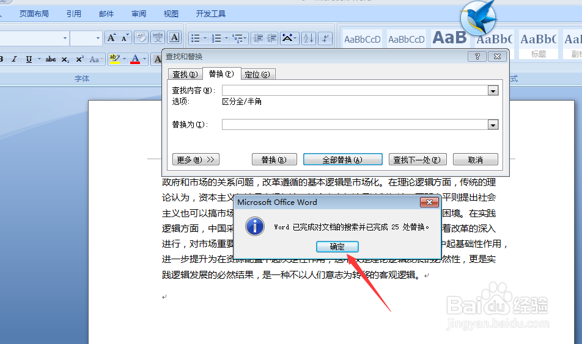Image resolution: width=582 pixels, height=344 pixels.
Task: Toggle show paragraph marks icon
Action: [x=325, y=38]
